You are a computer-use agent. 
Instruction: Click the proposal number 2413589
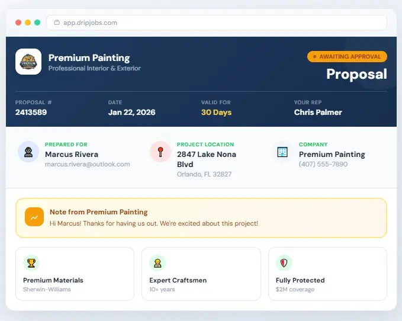click(x=31, y=112)
